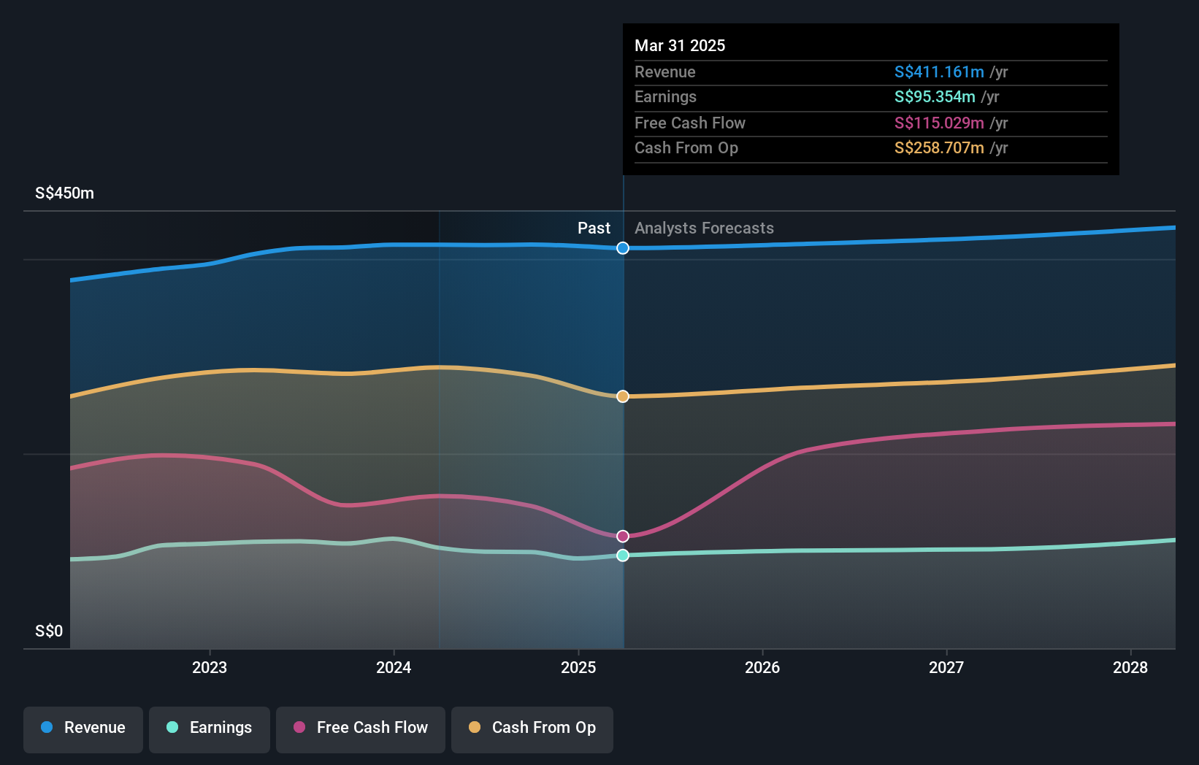Click the Cash From Op legend button
This screenshot has width=1199, height=765.
click(x=532, y=728)
